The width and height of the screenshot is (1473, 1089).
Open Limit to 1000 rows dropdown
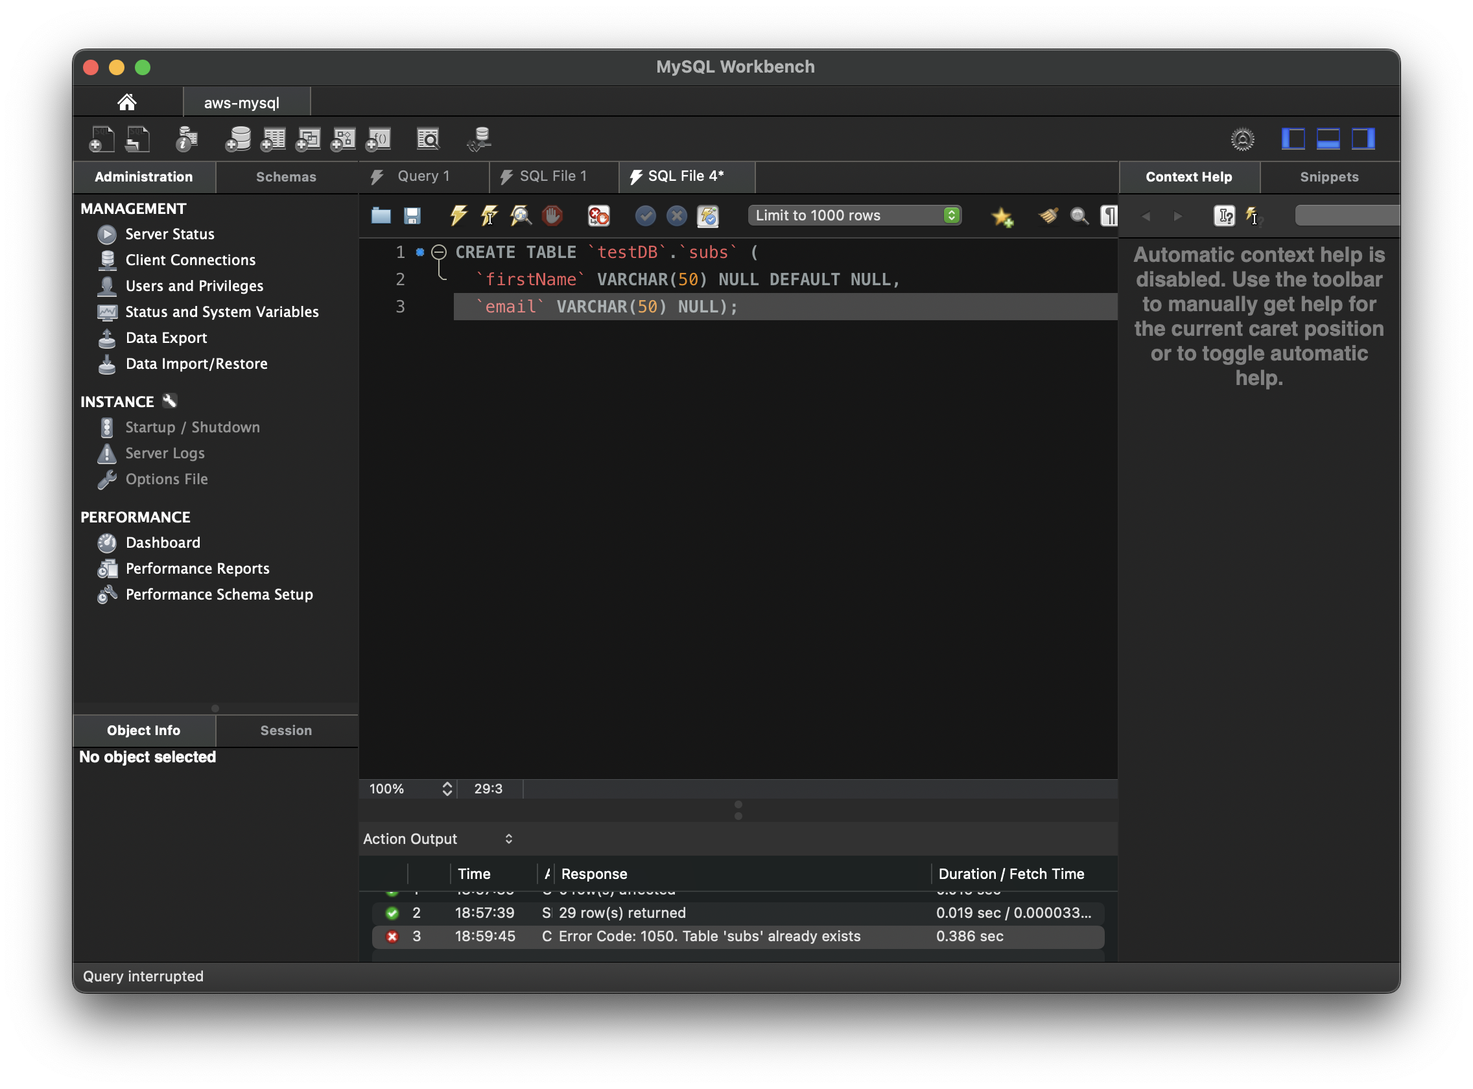coord(854,216)
